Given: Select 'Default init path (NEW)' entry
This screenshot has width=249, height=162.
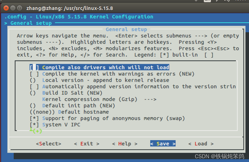Looking at the screenshot, I should 72,106.
